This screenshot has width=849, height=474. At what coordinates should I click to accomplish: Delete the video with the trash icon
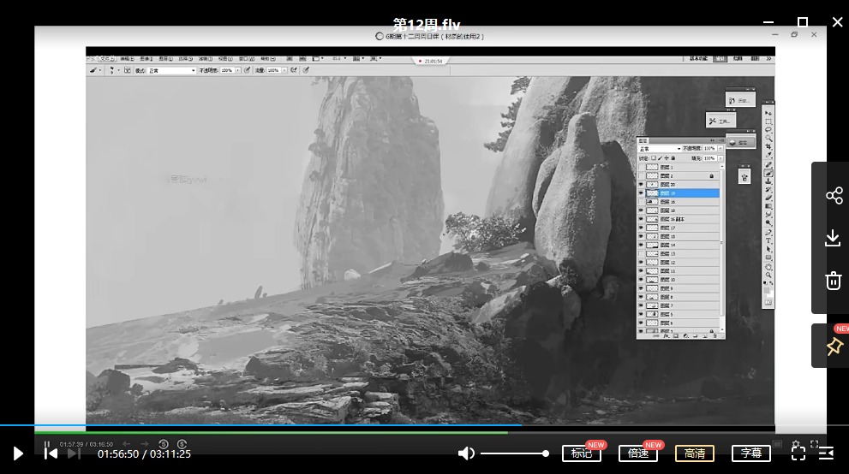point(834,281)
